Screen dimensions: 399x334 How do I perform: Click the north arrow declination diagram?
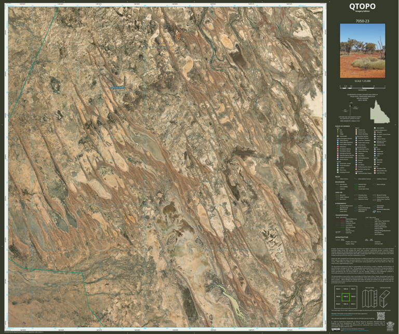[350, 109]
